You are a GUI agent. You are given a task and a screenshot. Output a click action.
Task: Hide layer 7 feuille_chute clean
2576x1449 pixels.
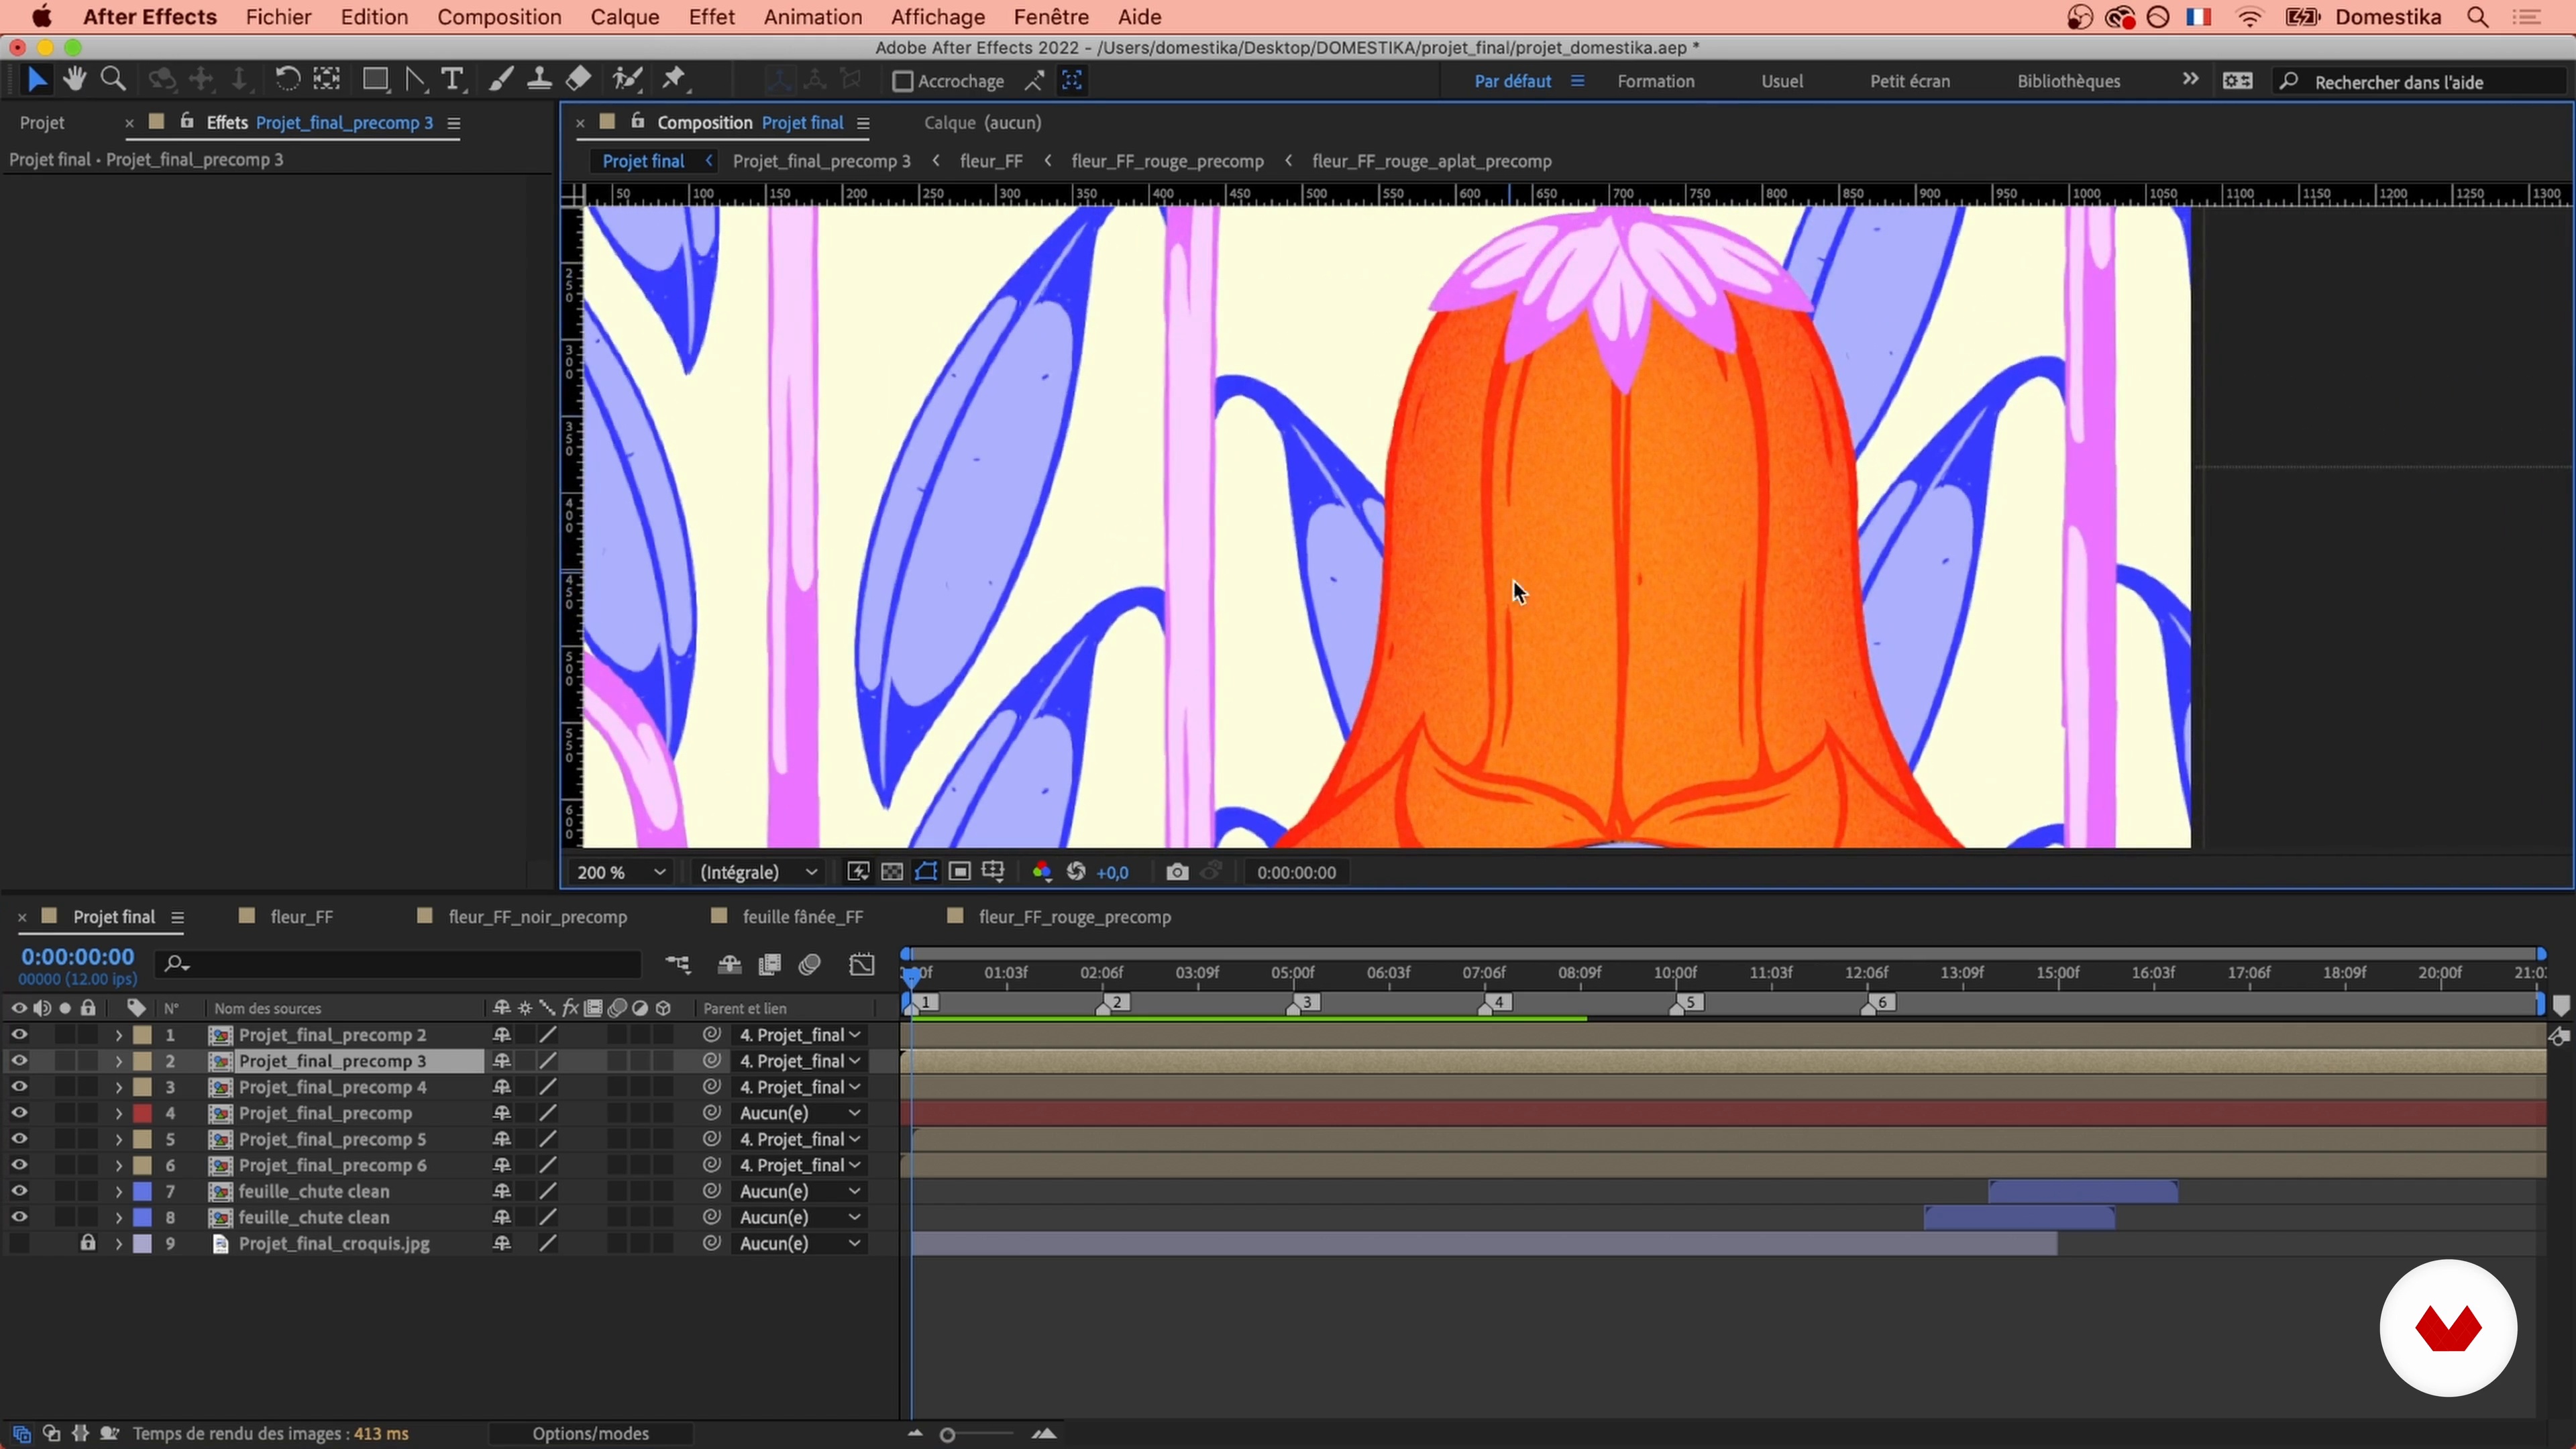click(19, 1191)
